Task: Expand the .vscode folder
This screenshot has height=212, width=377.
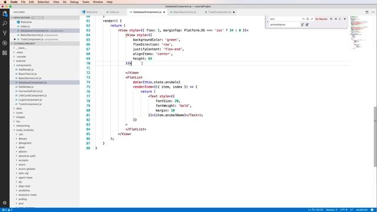Action: coord(21,57)
